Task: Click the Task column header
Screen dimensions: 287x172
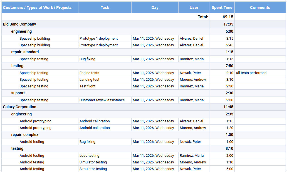Action: tap(105, 7)
